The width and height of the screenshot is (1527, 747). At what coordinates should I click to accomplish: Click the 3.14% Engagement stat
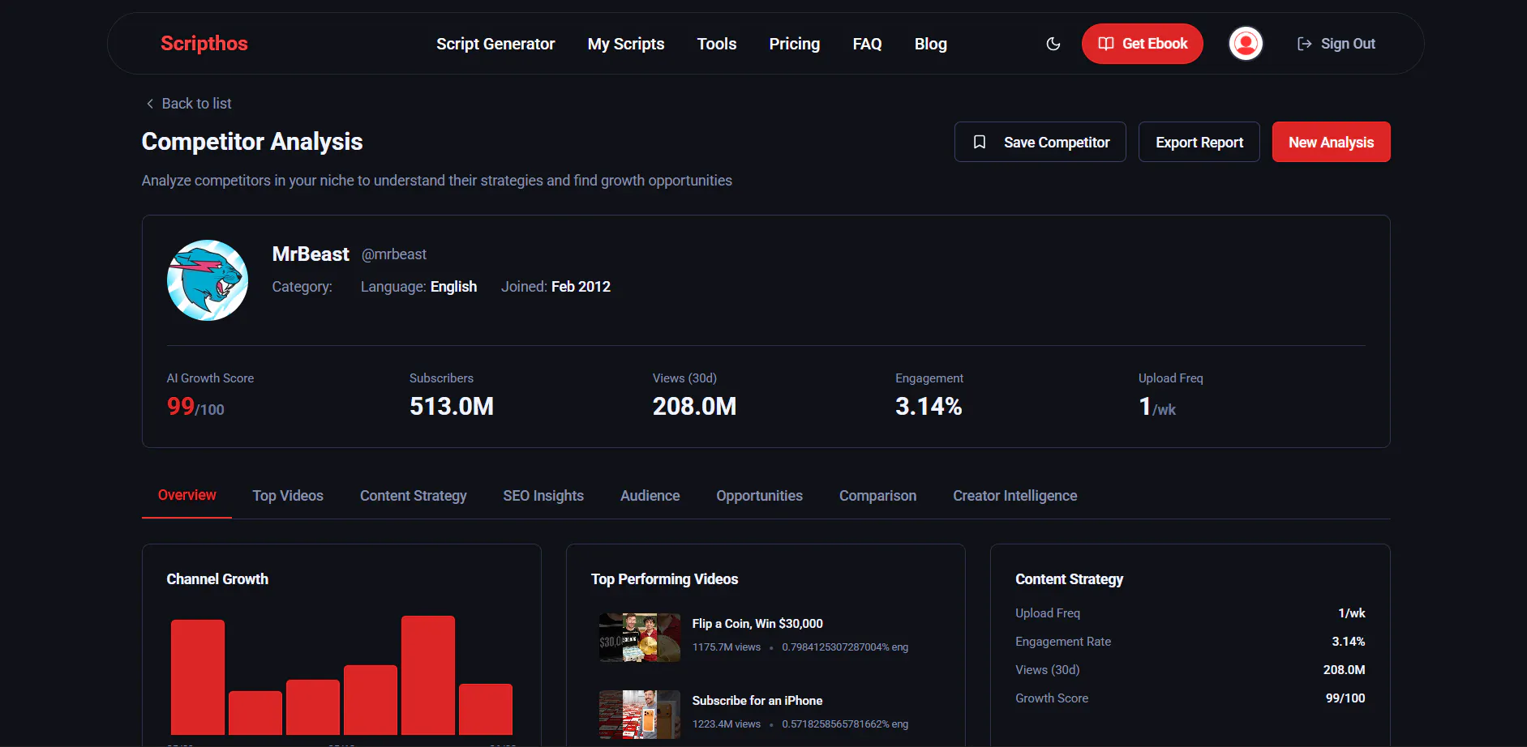click(x=929, y=406)
